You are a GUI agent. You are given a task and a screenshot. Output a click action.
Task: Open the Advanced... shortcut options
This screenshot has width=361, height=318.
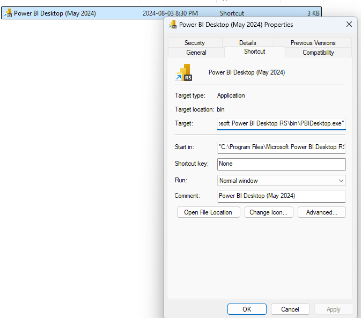click(322, 212)
